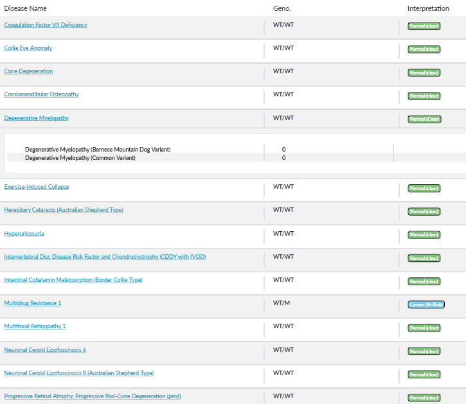Select the Disease Name column header
Screen dimensions: 466x404
click(25, 8)
